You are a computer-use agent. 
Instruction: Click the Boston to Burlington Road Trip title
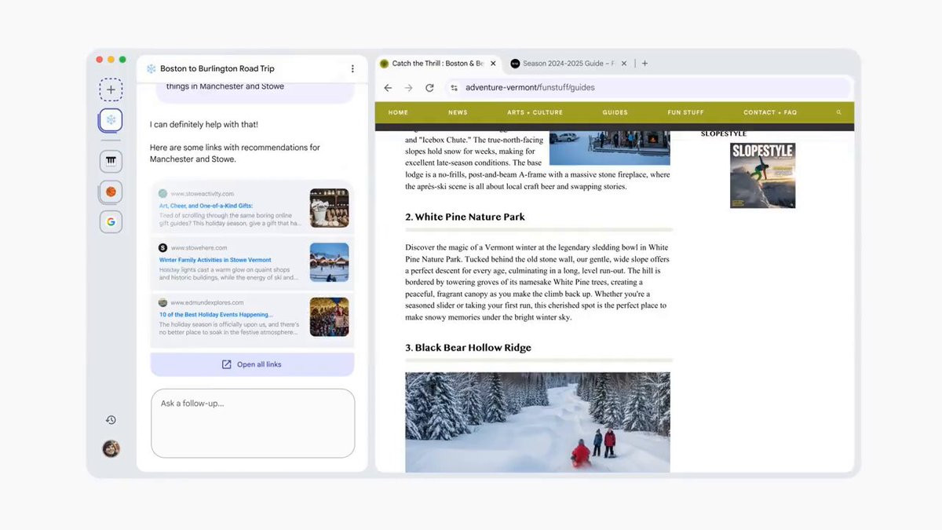click(x=217, y=69)
